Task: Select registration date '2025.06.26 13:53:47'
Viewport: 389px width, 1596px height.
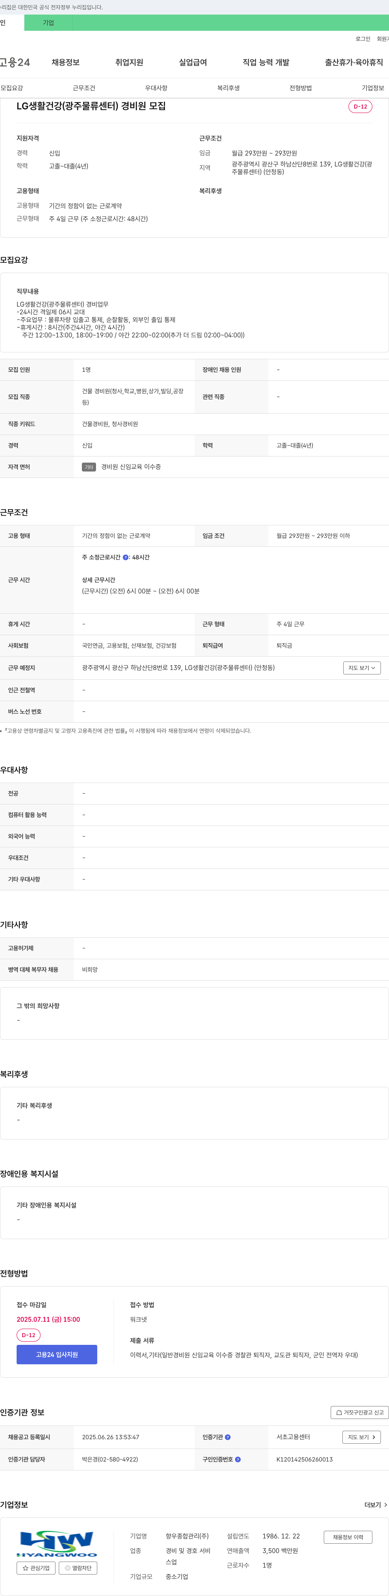Action: (x=111, y=1437)
